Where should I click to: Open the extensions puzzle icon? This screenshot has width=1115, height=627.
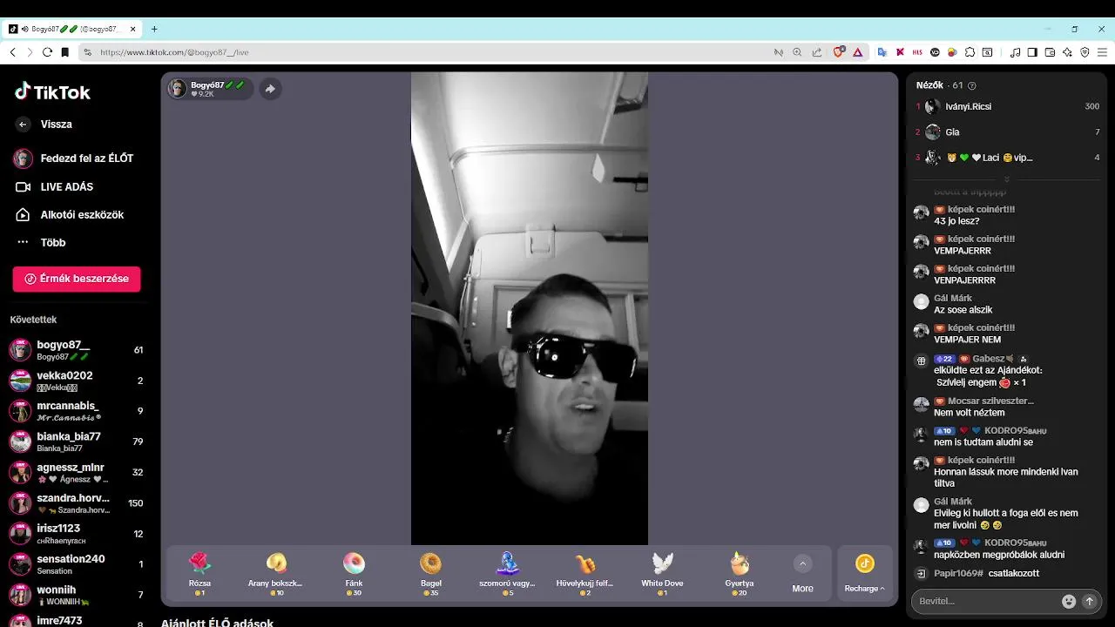970,52
